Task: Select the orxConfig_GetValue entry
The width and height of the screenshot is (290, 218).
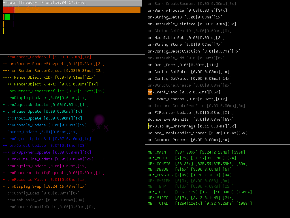Action: tap(189, 79)
